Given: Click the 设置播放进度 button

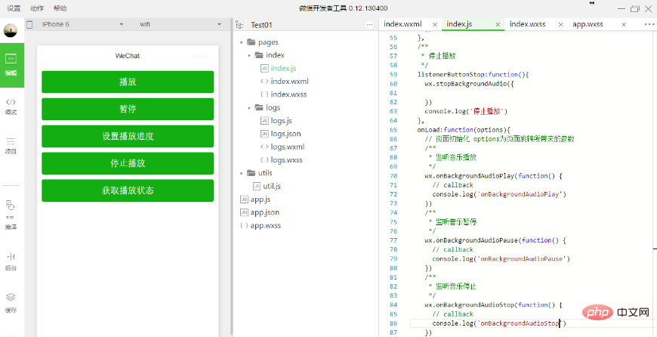Looking at the screenshot, I should click(128, 136).
